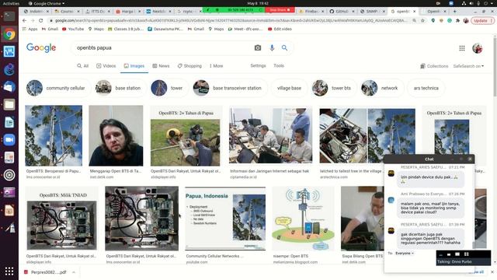Open the clock showing May 8 19:42
Viewport: 497px width, 280px height.
pos(258,3)
